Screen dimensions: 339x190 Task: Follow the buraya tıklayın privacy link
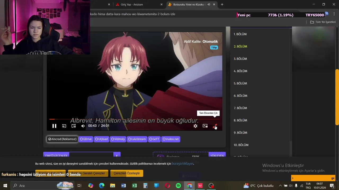tap(182, 164)
